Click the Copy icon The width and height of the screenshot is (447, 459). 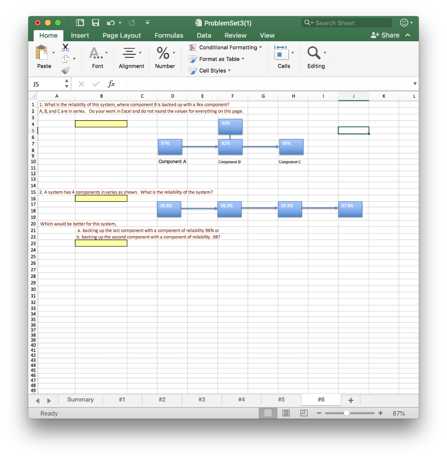[65, 59]
